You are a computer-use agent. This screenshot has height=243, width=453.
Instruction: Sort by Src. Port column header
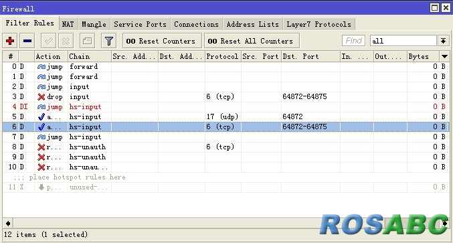pyautogui.click(x=261, y=56)
